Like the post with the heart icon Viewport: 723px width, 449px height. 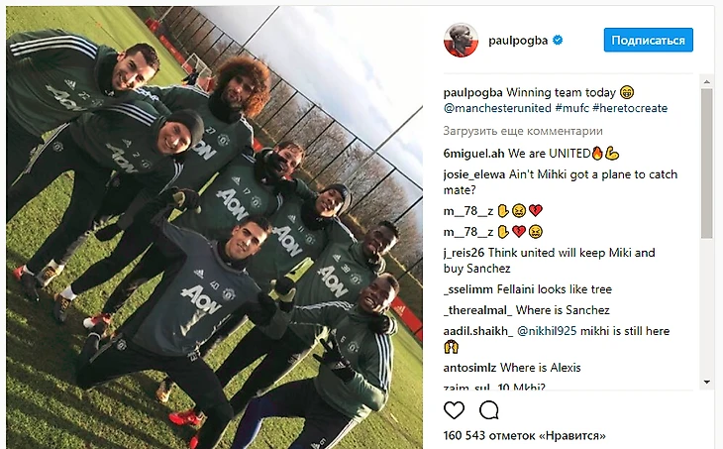tap(454, 409)
